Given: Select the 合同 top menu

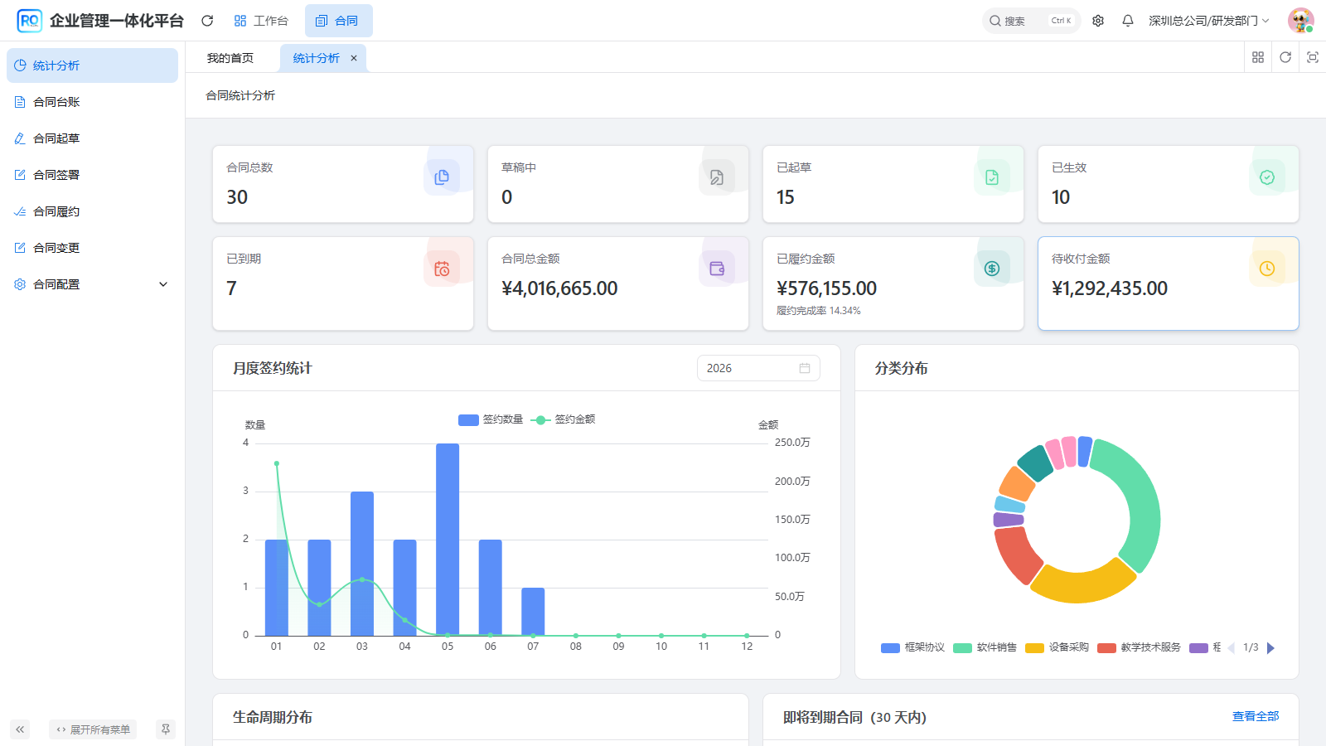Looking at the screenshot, I should tap(338, 21).
